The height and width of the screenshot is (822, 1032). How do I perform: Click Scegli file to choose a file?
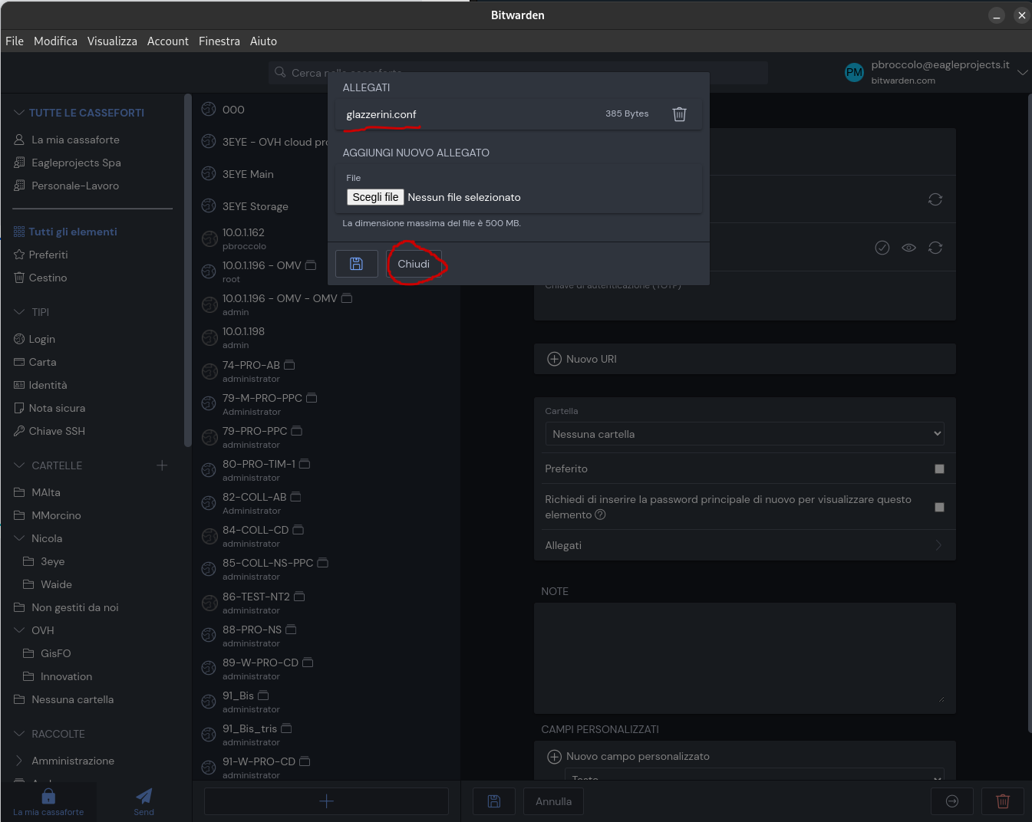[375, 197]
